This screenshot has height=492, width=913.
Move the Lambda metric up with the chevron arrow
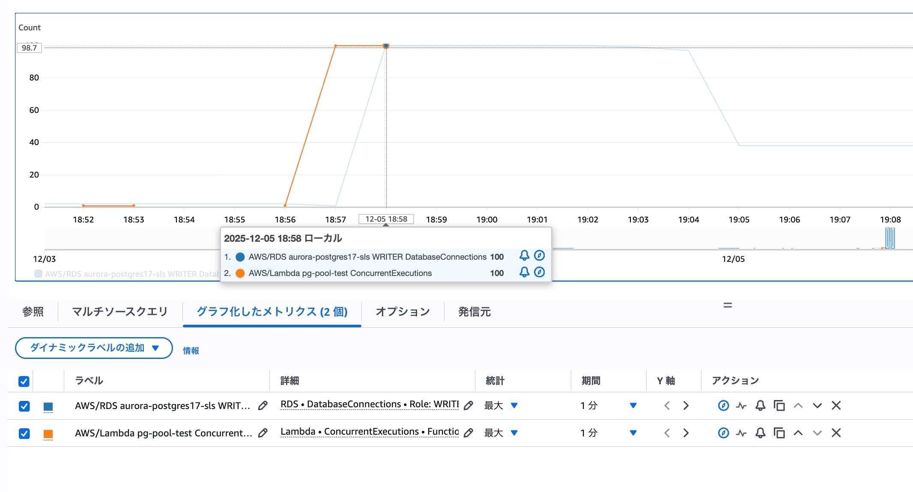point(797,433)
